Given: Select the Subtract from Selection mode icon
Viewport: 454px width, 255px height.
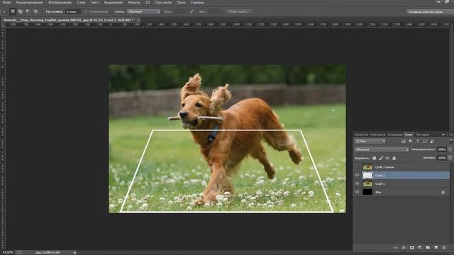Looking at the screenshot, I should tap(28, 11).
